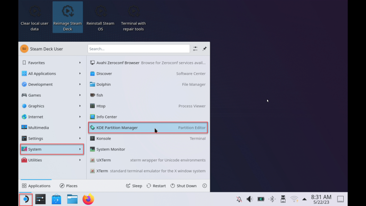Viewport: 366px width, 206px height.
Task: Expand the Settings category
Action: pos(52,138)
